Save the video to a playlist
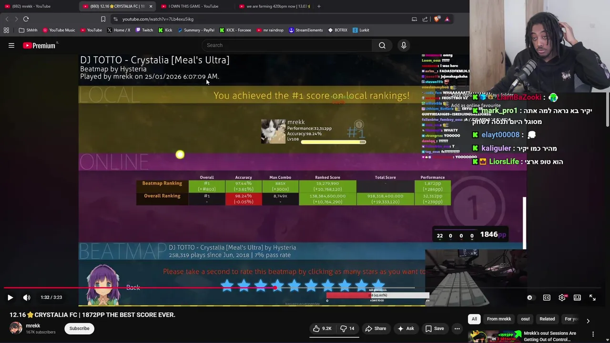Image resolution: width=610 pixels, height=343 pixels. pos(435,328)
